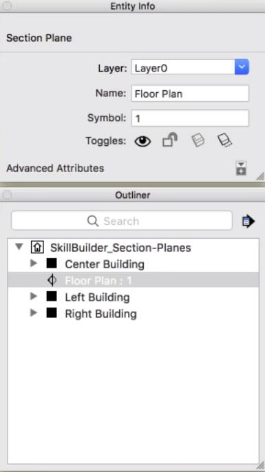
Task: Click the house icon for SkillBuilder_Section-Planes
Action: coord(37,248)
